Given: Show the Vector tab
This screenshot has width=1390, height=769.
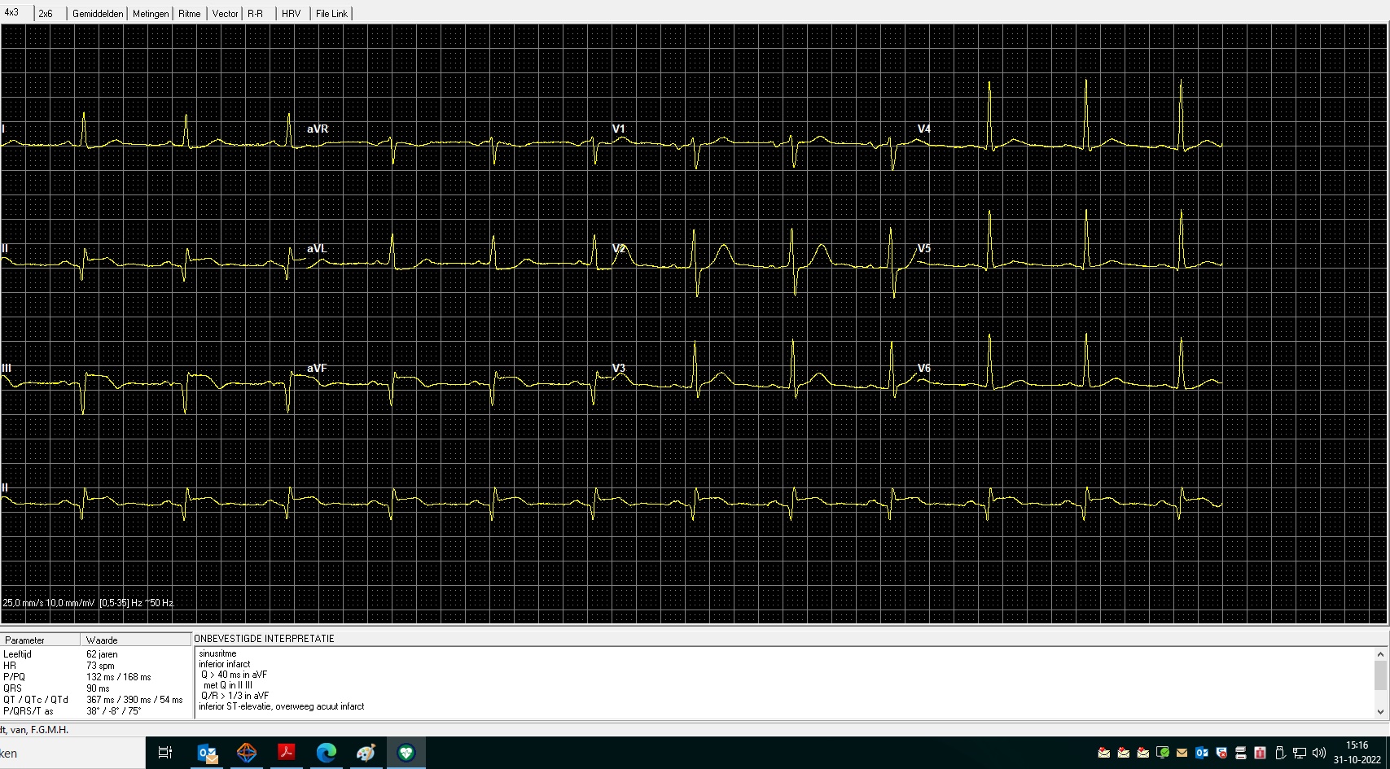Looking at the screenshot, I should (225, 14).
